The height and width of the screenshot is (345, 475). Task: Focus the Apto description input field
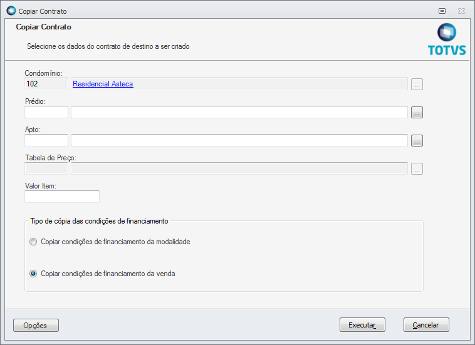(x=239, y=140)
